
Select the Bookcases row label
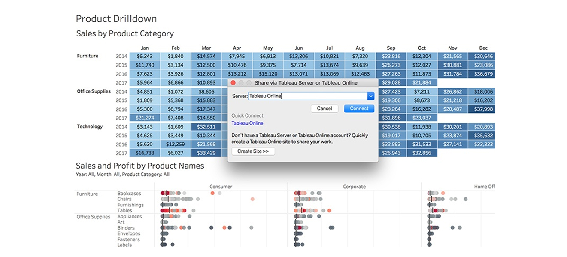coord(129,194)
